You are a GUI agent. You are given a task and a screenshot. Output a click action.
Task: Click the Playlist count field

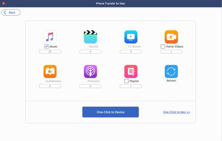[131, 86]
